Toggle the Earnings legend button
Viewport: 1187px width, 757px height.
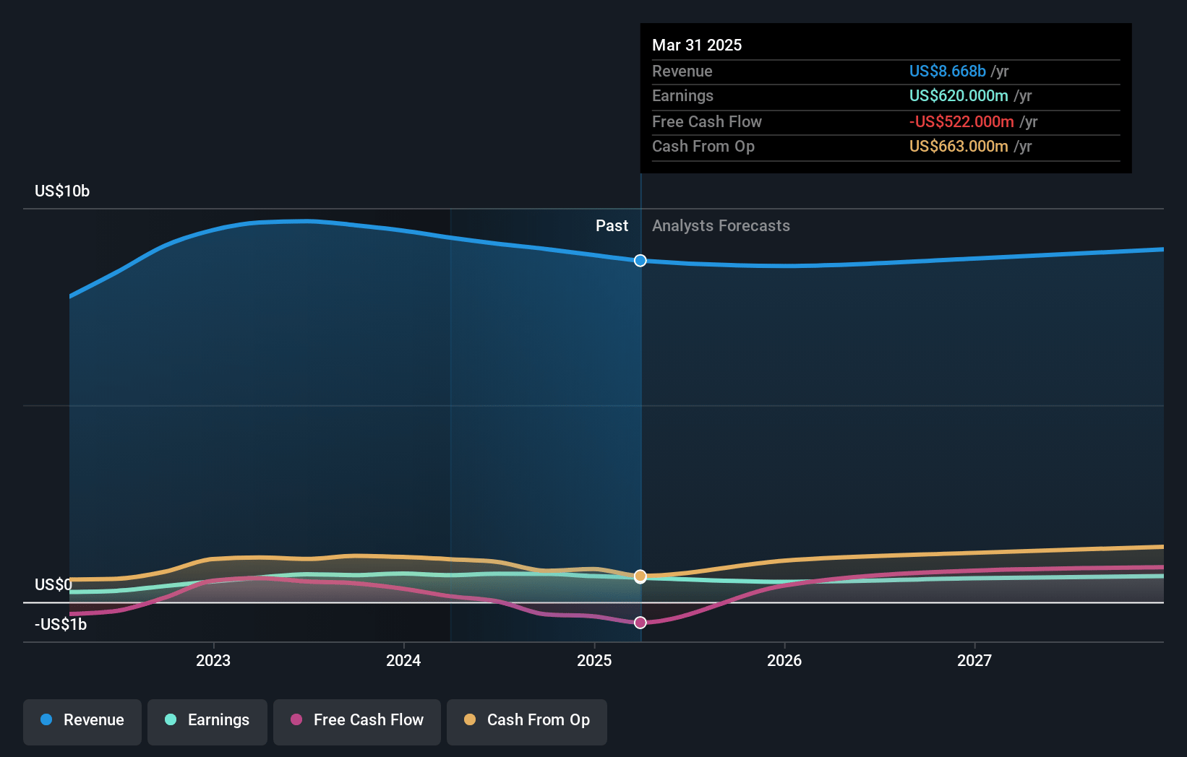[207, 722]
